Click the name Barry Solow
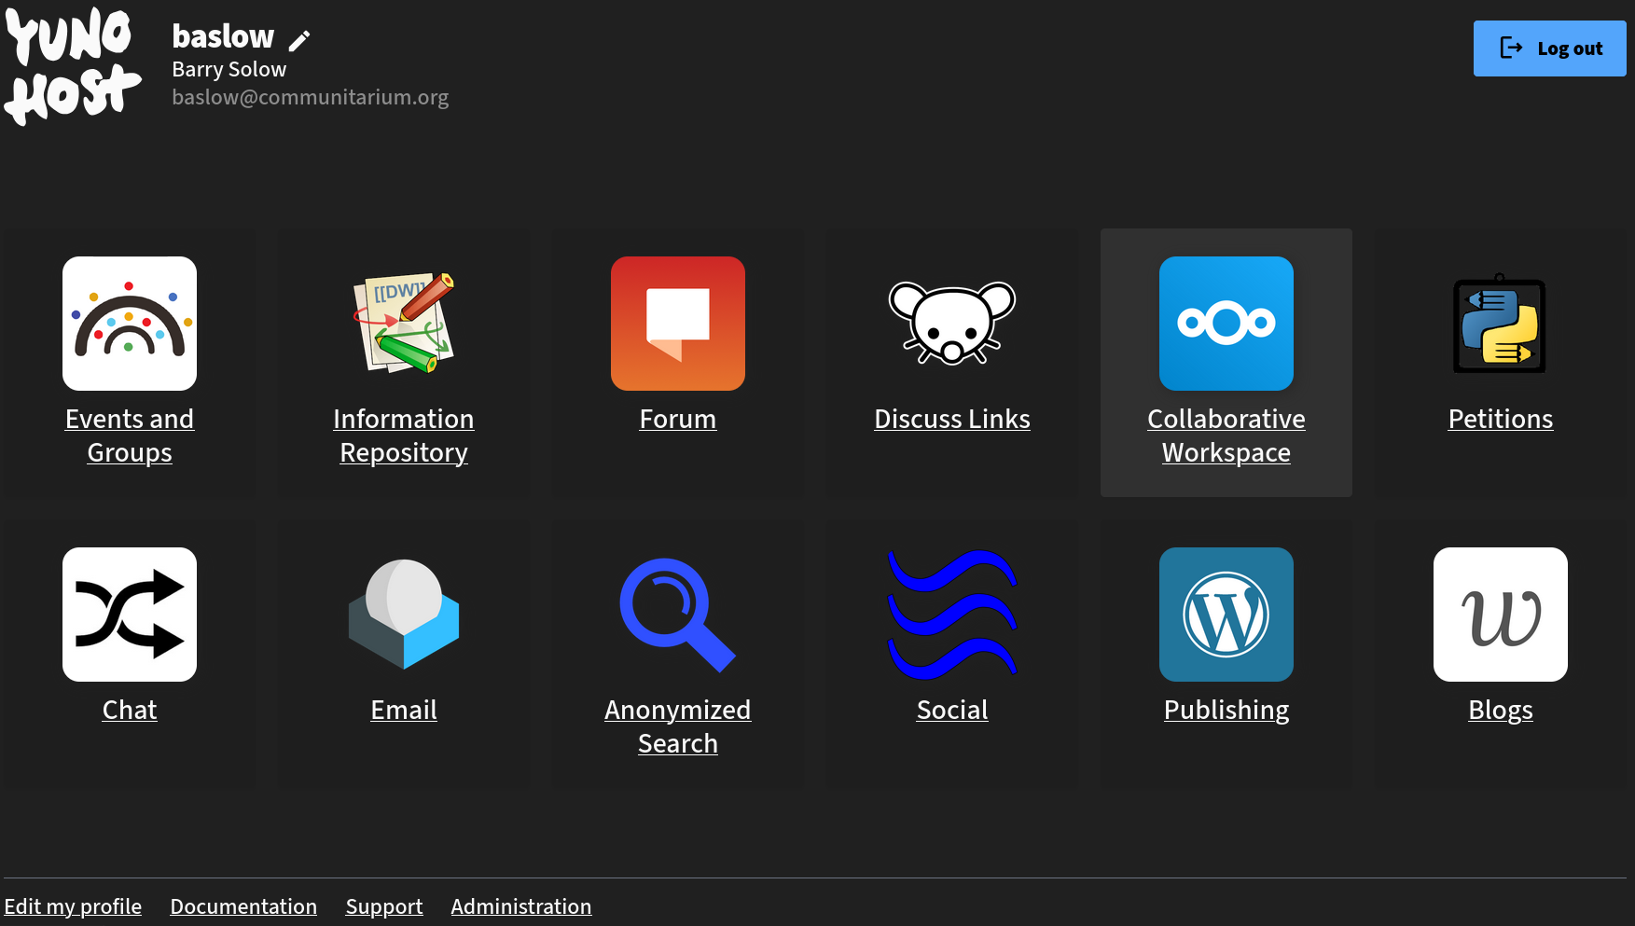 coord(229,69)
